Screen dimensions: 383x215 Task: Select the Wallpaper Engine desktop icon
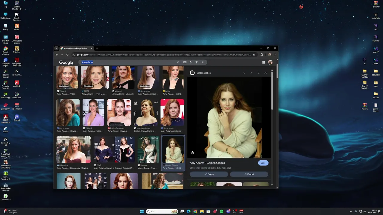[x=5, y=62]
